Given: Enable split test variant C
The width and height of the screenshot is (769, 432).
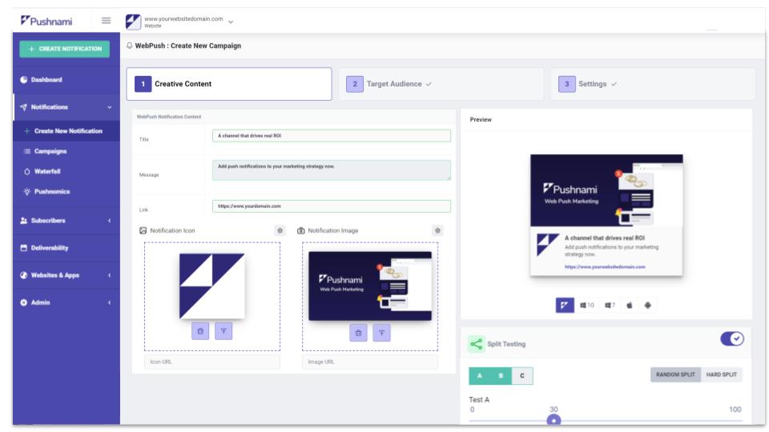Looking at the screenshot, I should click(x=522, y=376).
